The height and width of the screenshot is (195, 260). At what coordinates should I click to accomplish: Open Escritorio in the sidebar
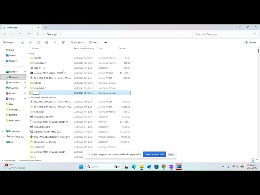pyautogui.click(x=12, y=71)
